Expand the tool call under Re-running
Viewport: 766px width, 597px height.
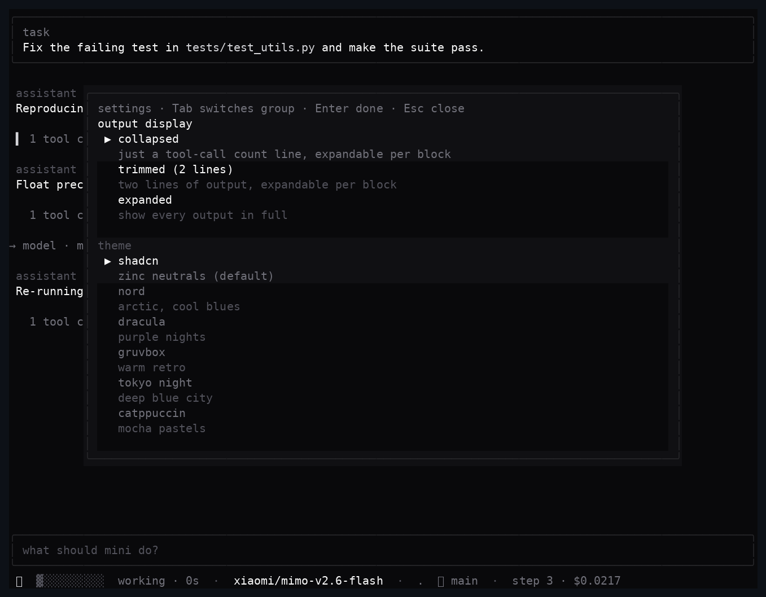(56, 322)
